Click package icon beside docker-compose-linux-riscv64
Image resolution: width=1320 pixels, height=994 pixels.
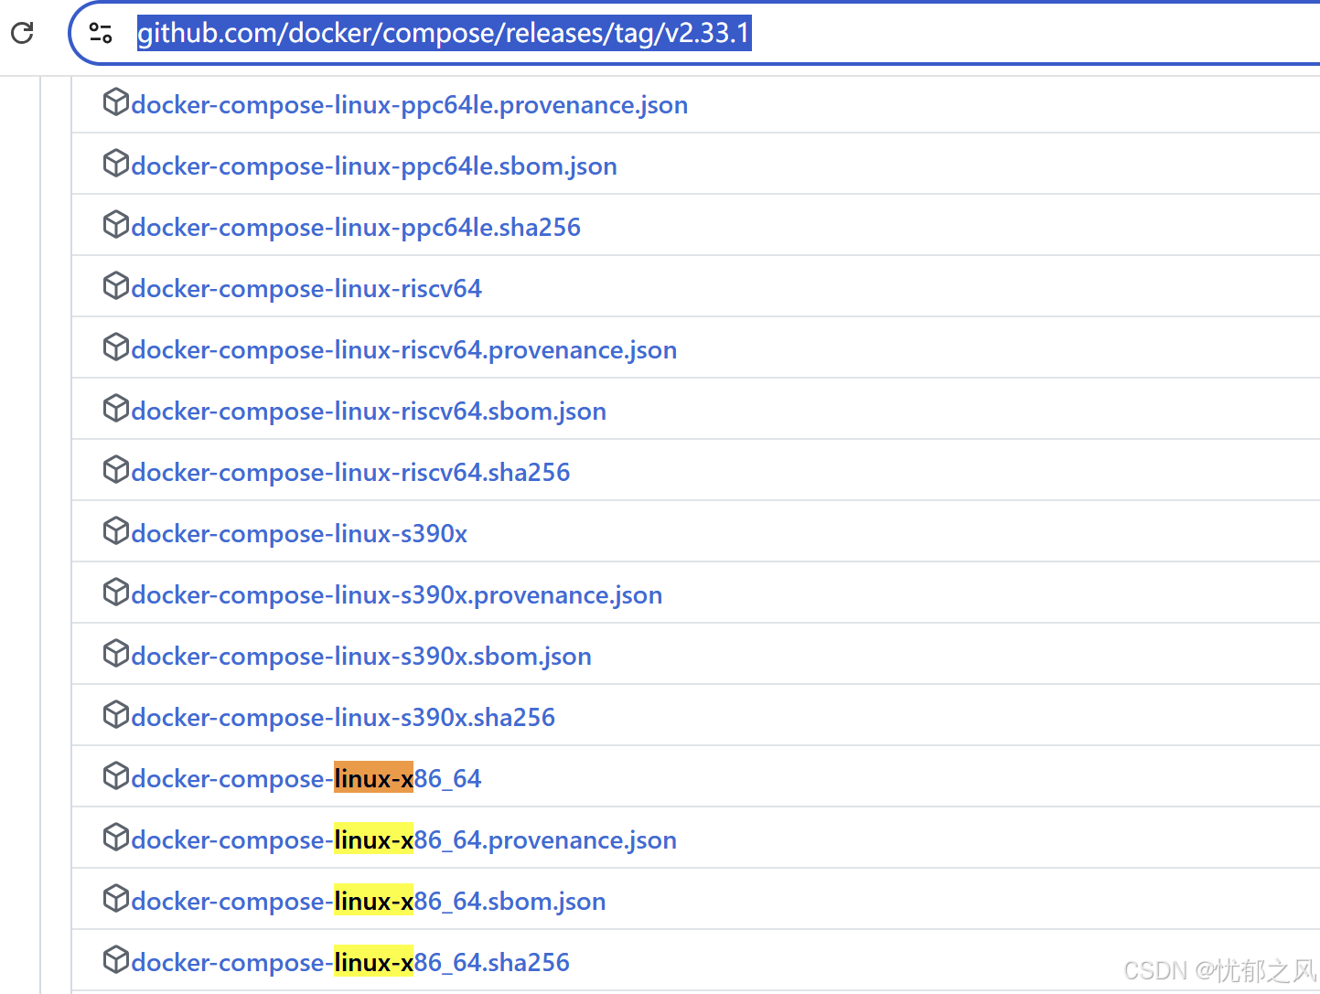coord(116,286)
